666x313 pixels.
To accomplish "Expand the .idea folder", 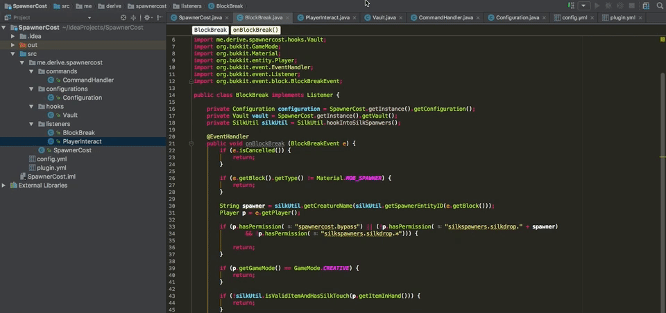I will pos(13,36).
